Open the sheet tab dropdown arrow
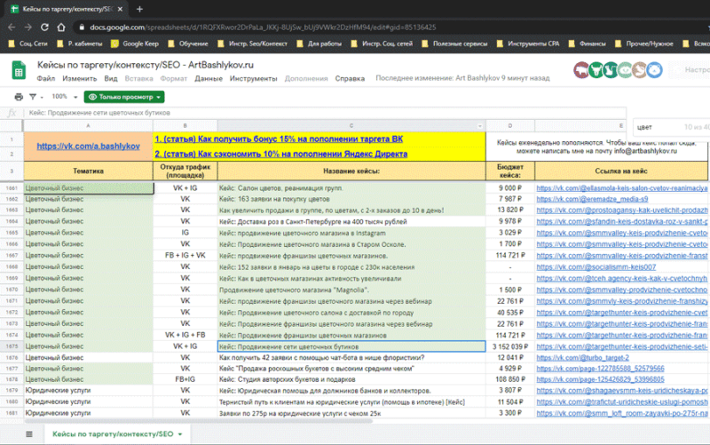 [181, 433]
